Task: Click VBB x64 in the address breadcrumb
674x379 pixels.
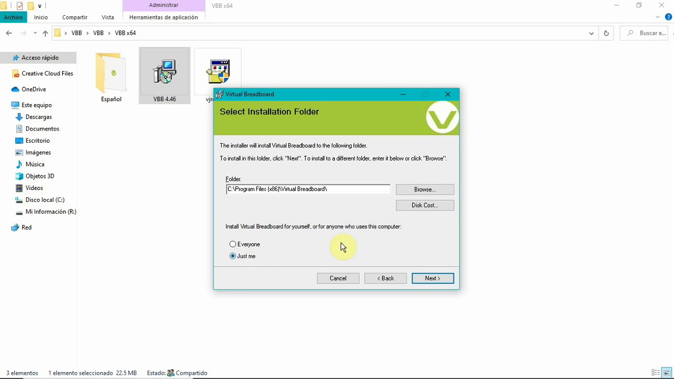Action: [125, 33]
